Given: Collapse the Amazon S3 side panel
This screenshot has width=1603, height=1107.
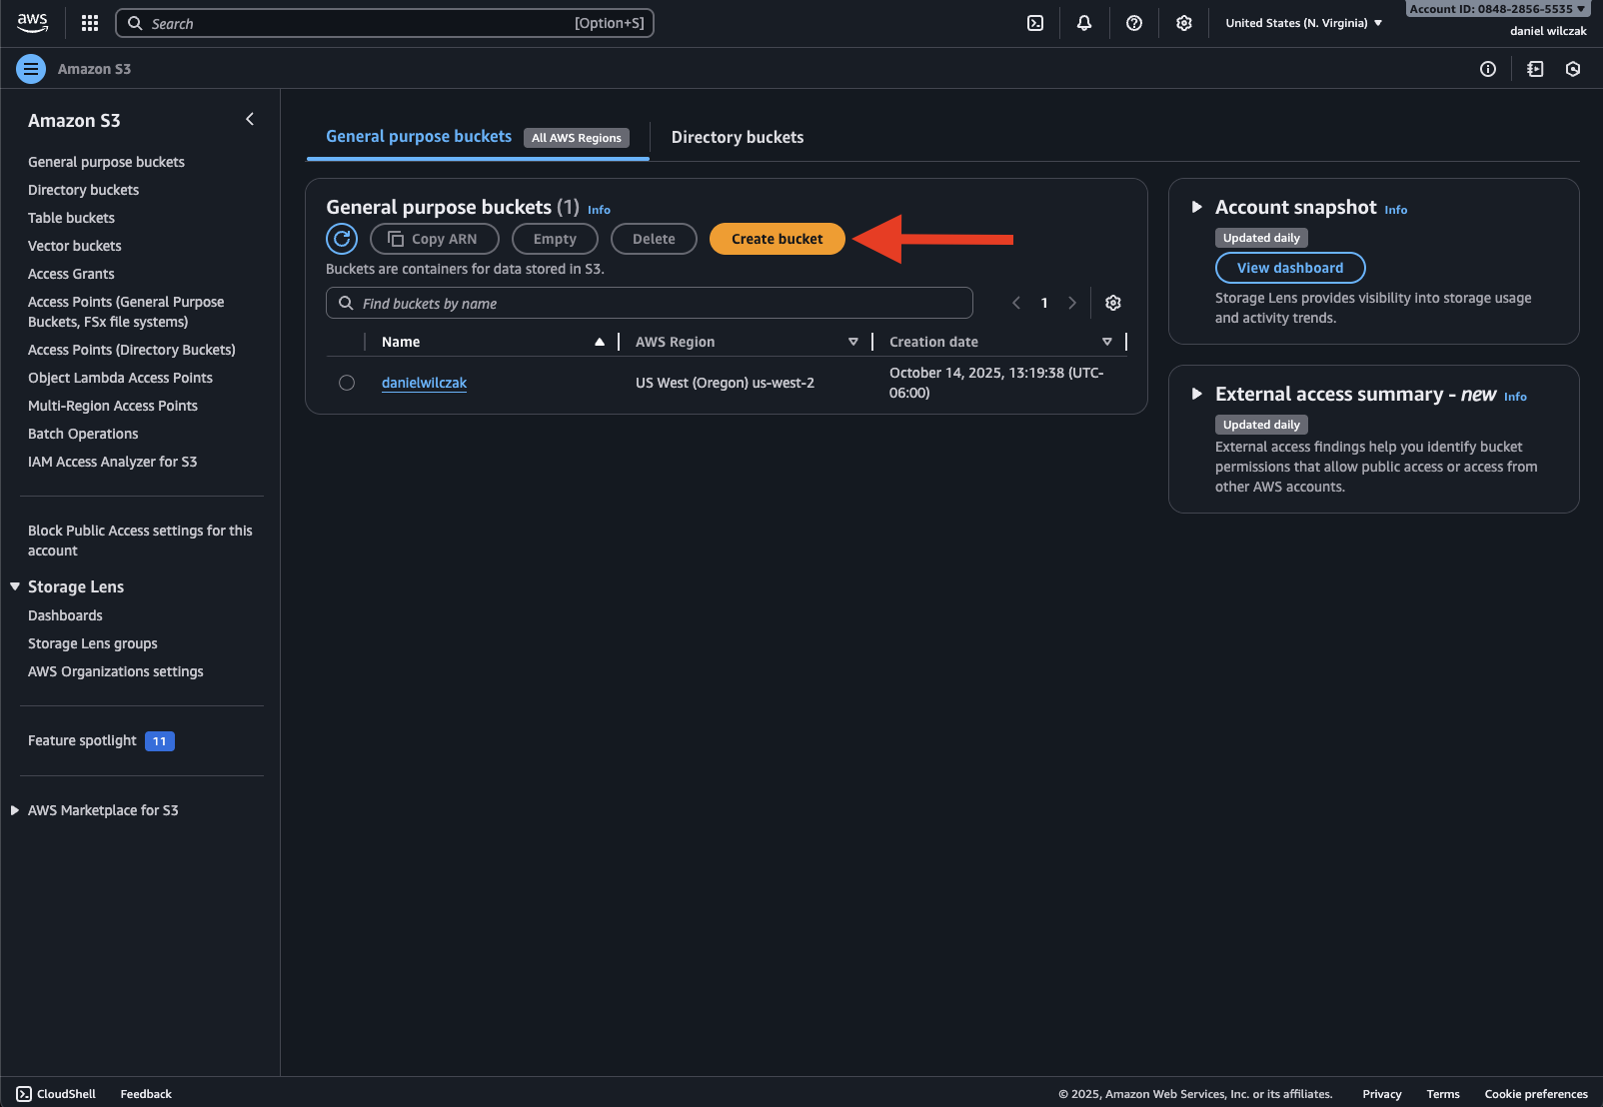Looking at the screenshot, I should pos(250,120).
